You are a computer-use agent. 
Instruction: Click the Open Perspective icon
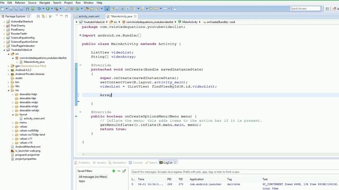327,8
